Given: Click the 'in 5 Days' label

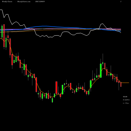Looking at the screenshot, I should tap(126, 103).
